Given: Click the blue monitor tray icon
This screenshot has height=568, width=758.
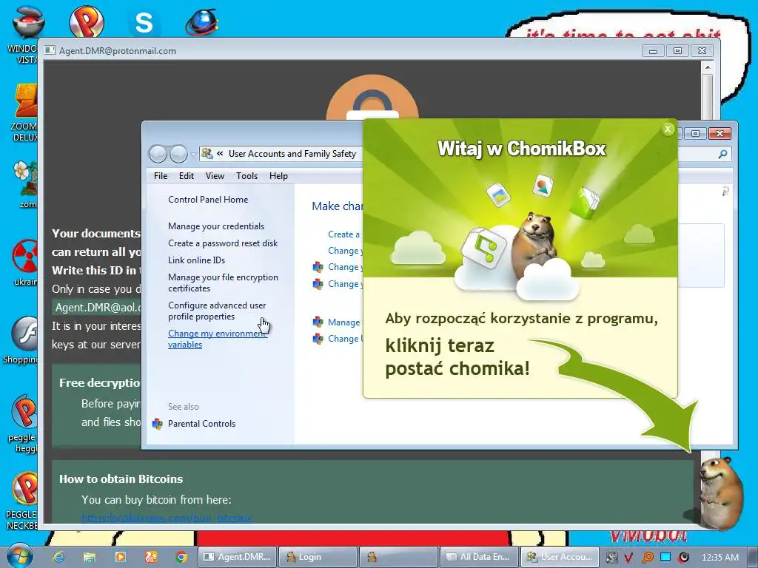Looking at the screenshot, I should pyautogui.click(x=665, y=557).
